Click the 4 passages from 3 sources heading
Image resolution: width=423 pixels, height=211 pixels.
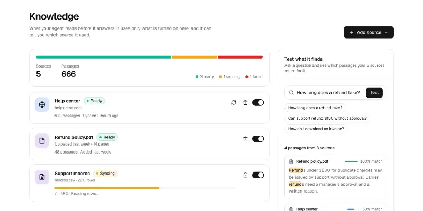point(309,148)
